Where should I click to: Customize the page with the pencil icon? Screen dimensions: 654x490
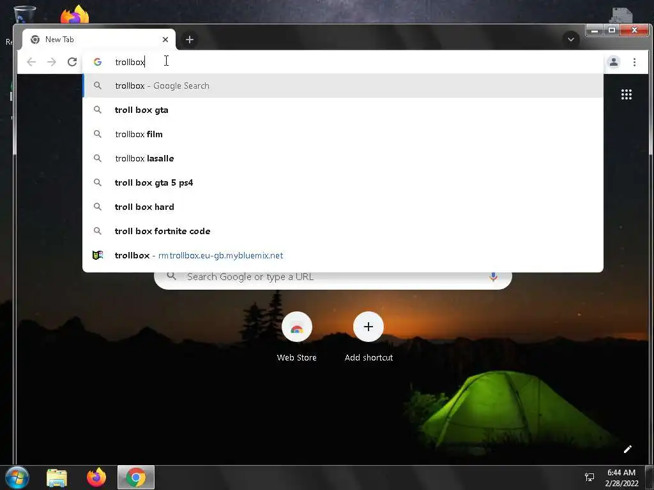coord(628,449)
